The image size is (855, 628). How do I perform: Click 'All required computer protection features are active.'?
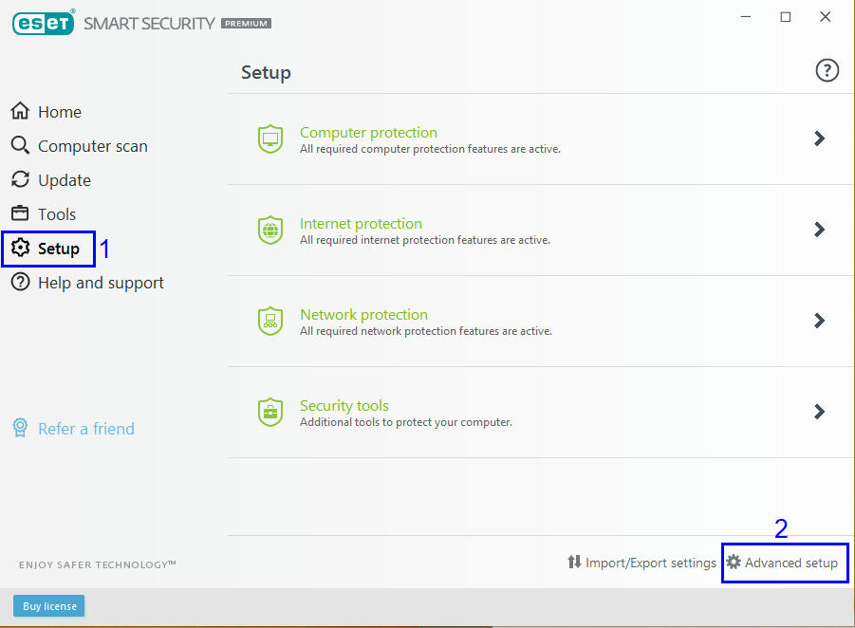click(x=430, y=149)
